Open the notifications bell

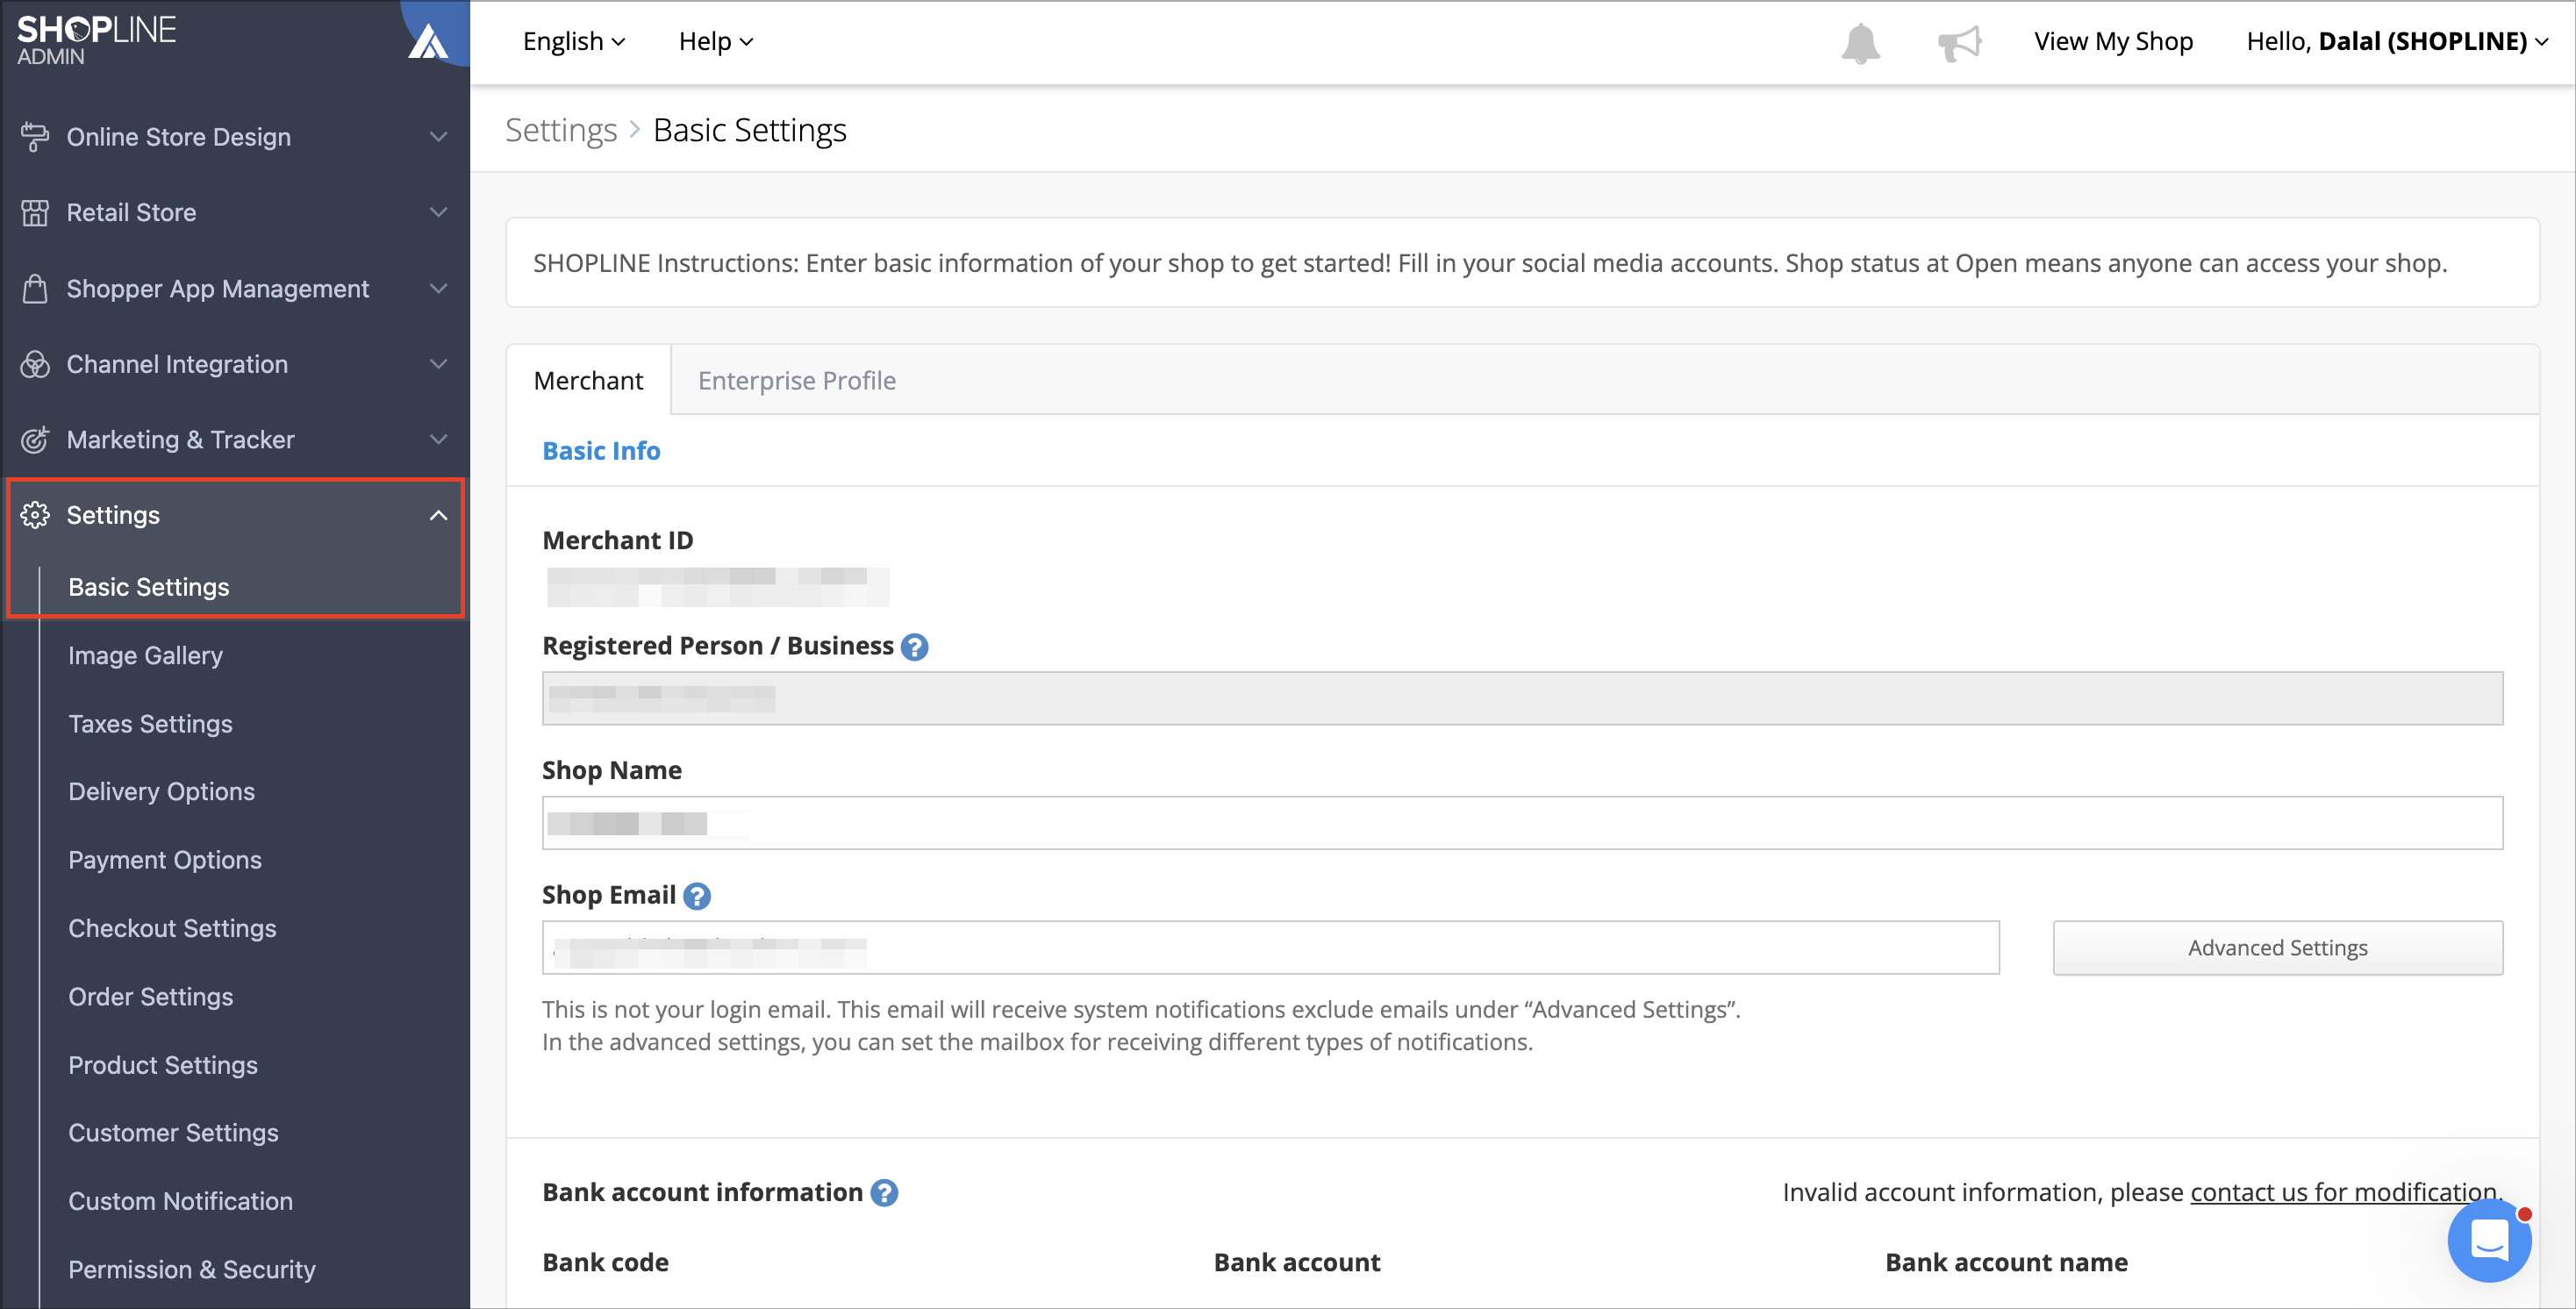[x=1860, y=42]
